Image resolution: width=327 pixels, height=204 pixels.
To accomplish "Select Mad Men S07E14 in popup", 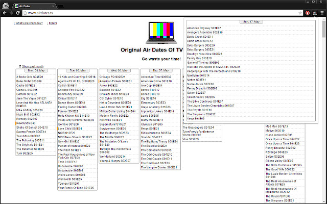I will click(x=198, y=75).
